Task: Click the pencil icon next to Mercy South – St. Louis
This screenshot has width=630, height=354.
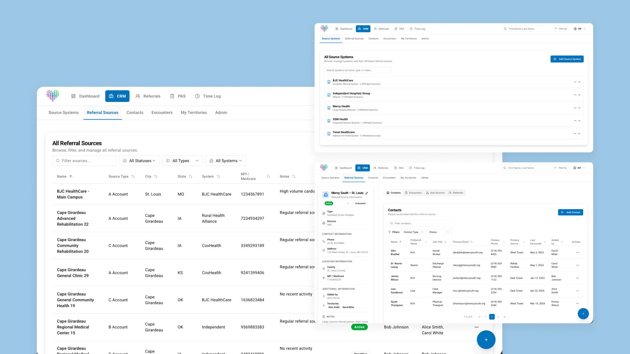Action: 367,193
